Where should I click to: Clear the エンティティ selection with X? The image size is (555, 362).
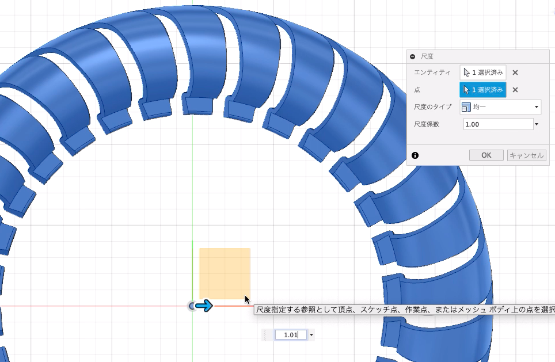[x=515, y=73]
